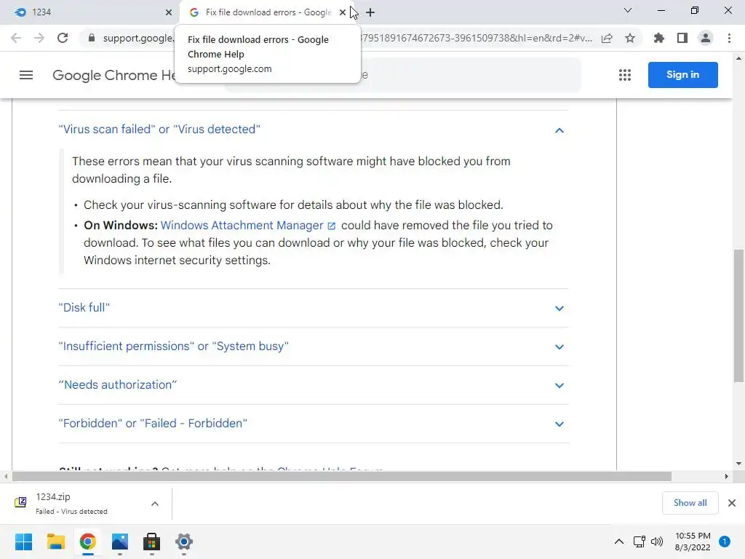Screen dimensions: 745x559
Task: Click the vertical page scrollbar thumb
Action: 738,315
